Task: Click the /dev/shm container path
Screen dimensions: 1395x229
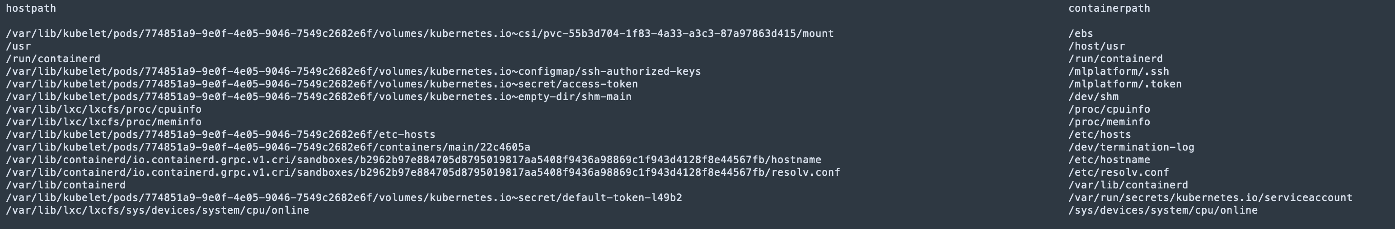Action: [1093, 96]
